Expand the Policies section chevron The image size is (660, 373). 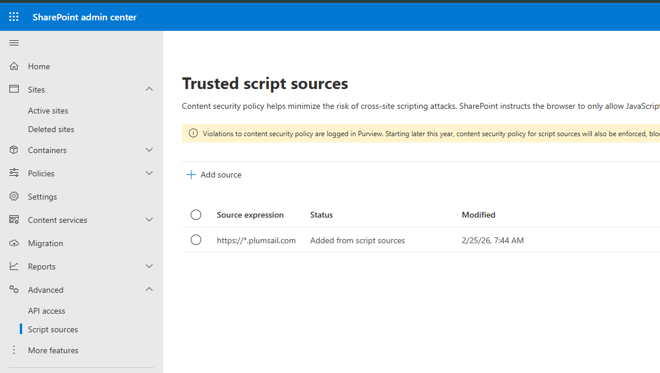(149, 173)
